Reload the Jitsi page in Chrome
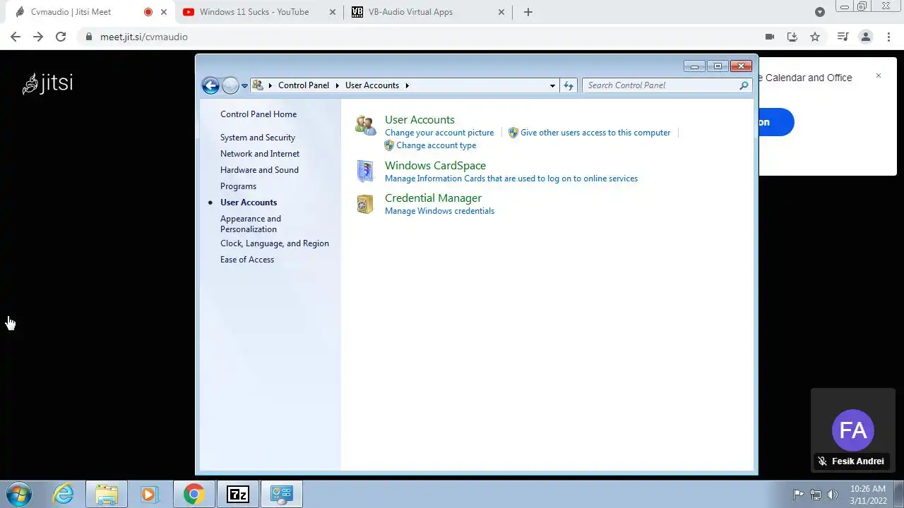Image resolution: width=904 pixels, height=508 pixels. point(61,37)
